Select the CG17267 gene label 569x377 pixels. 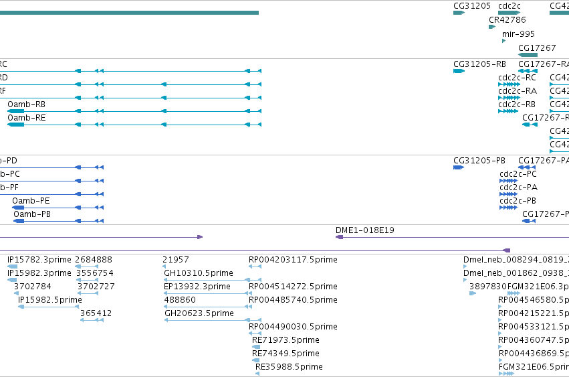click(x=537, y=48)
